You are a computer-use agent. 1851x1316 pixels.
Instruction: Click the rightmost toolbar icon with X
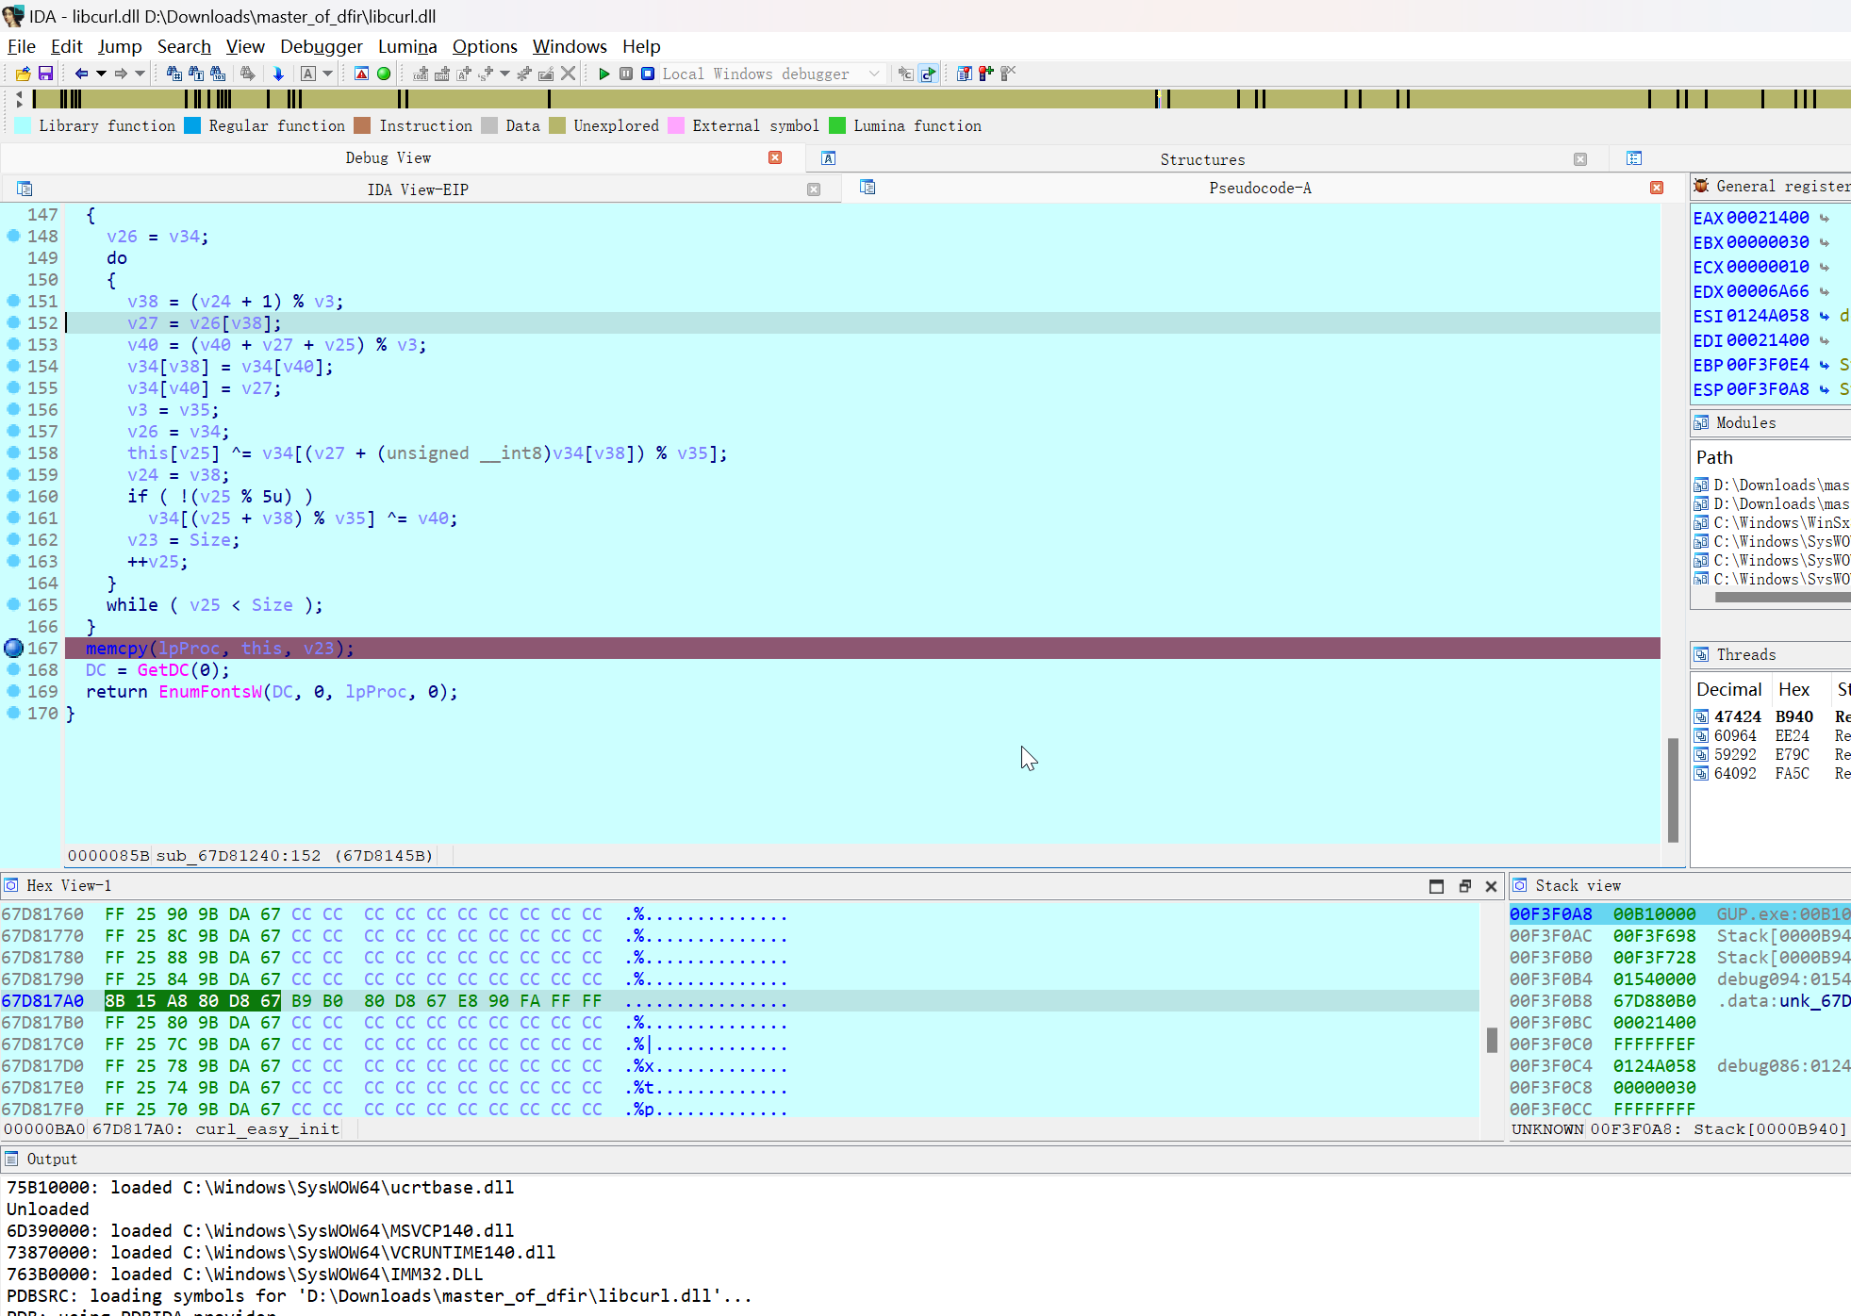1008,74
